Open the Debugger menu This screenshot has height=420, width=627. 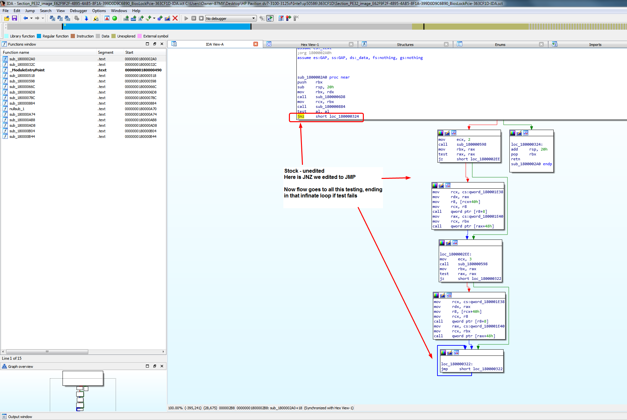point(78,11)
